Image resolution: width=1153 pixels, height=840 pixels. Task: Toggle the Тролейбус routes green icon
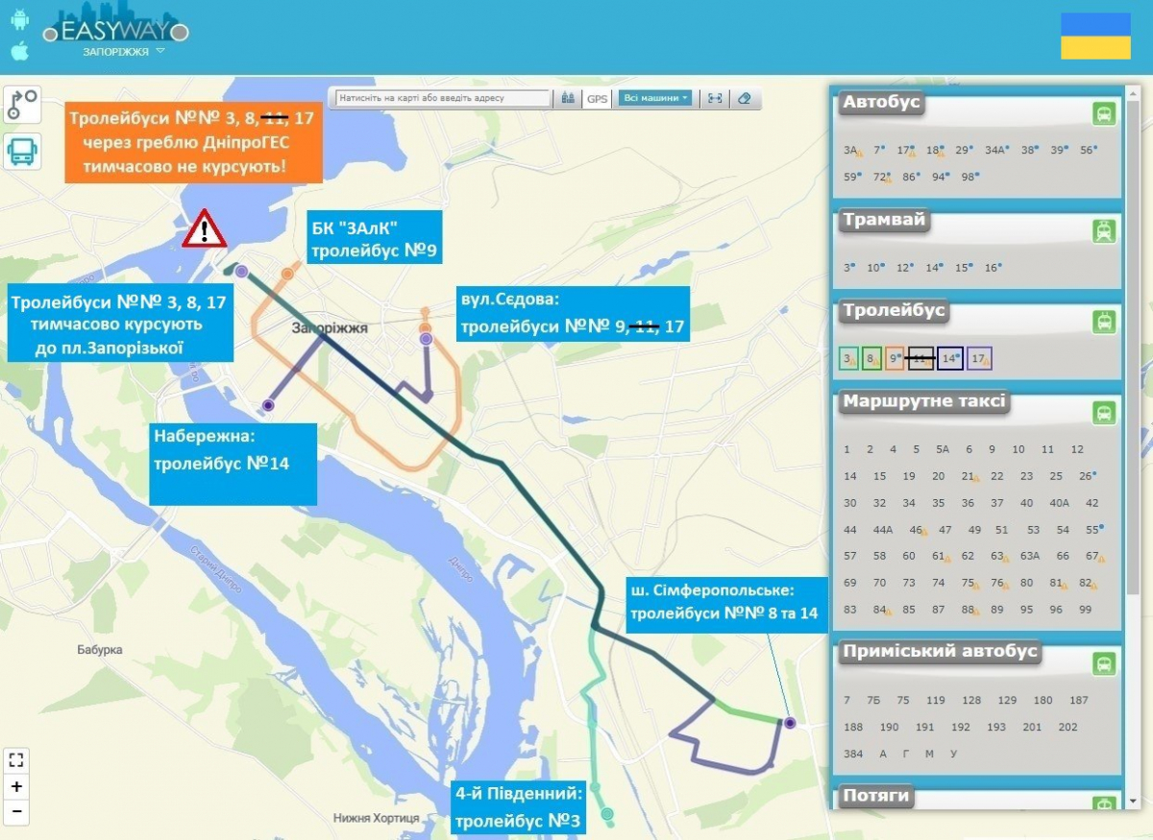coord(1104,322)
